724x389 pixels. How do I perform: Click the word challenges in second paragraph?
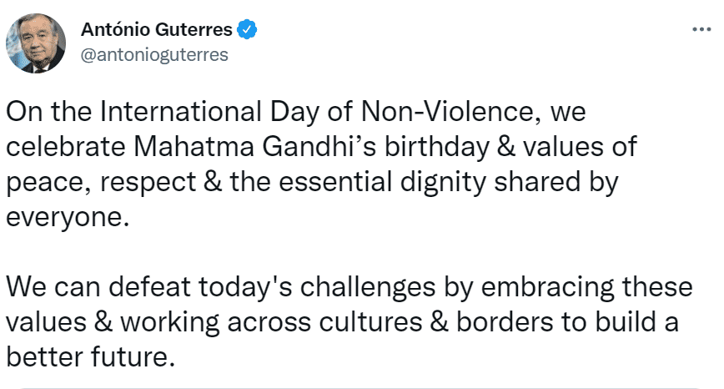[368, 287]
